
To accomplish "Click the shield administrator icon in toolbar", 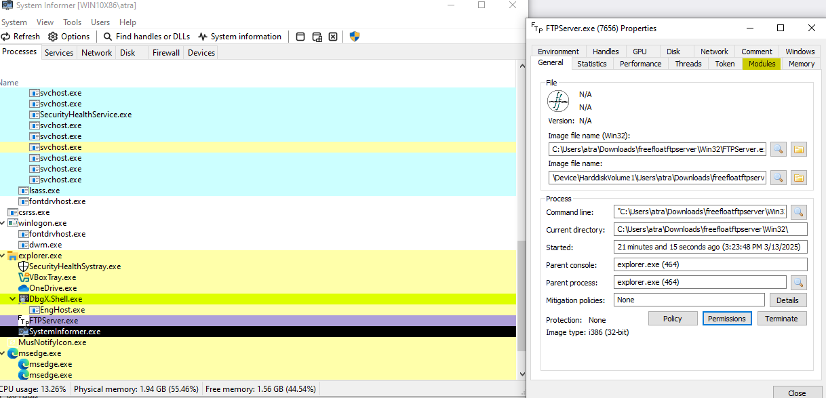I will click(x=354, y=37).
